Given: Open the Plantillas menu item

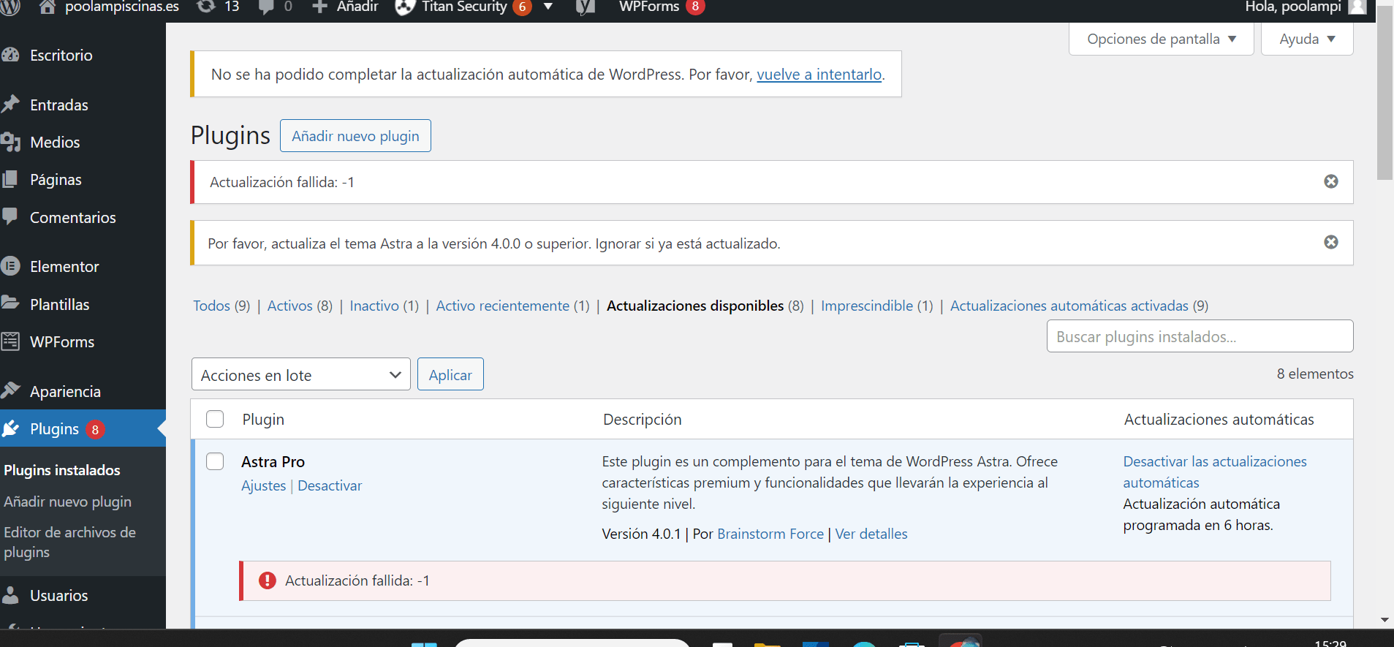Looking at the screenshot, I should click(59, 304).
